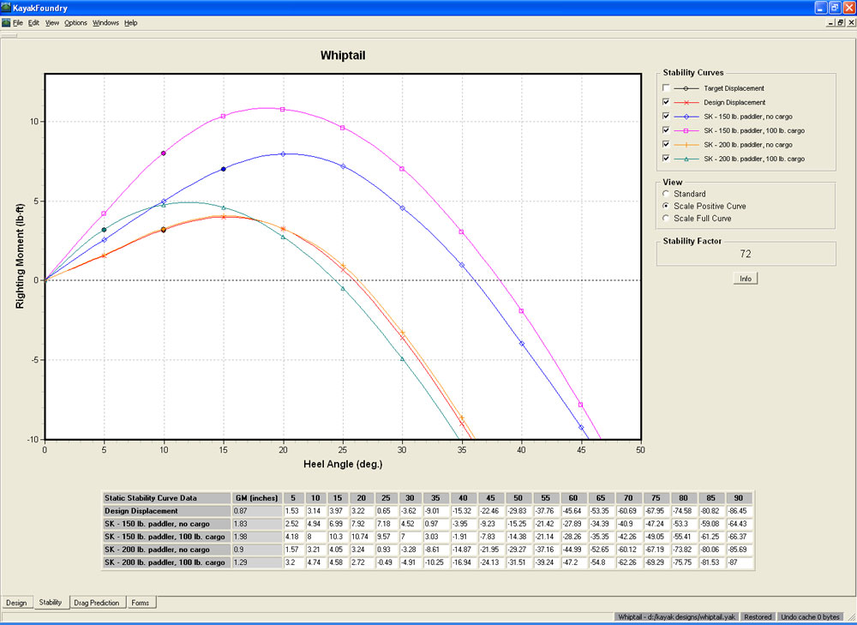Enable Target Displacement curve checkbox
This screenshot has width=857, height=625.
tap(666, 88)
